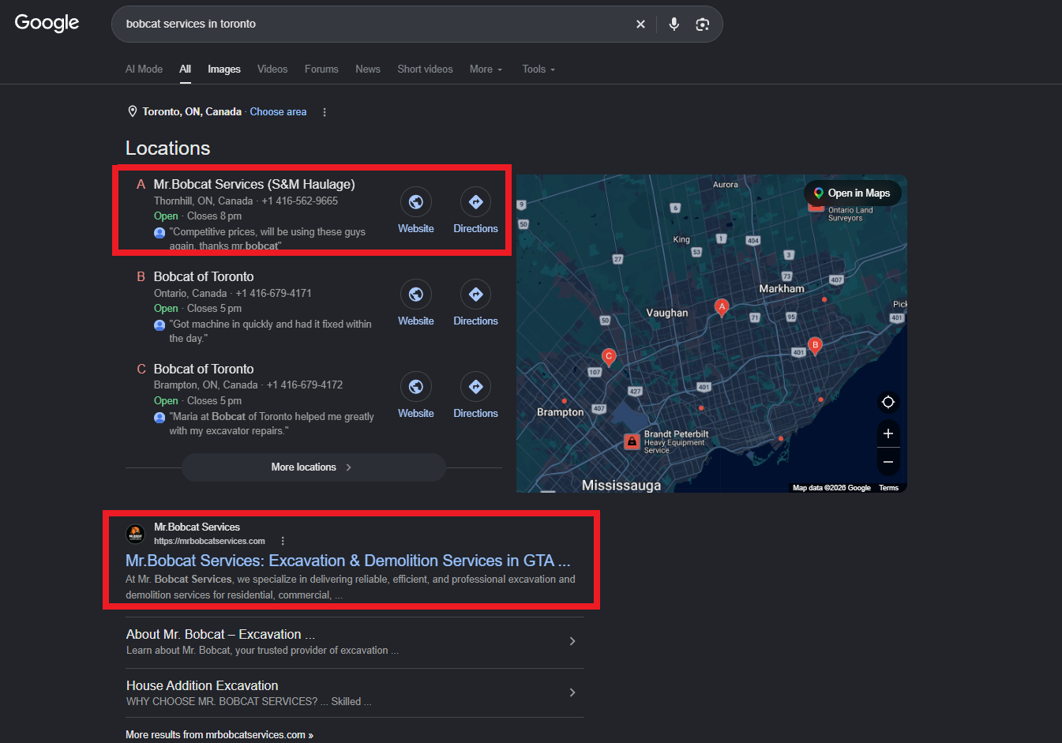The height and width of the screenshot is (743, 1062).
Task: Open location options three-dot menu beside Choose area
Action: click(325, 112)
